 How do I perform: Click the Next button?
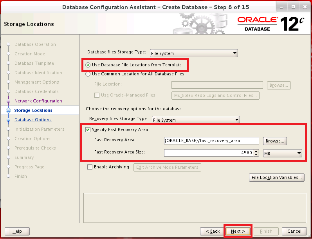tap(238, 231)
